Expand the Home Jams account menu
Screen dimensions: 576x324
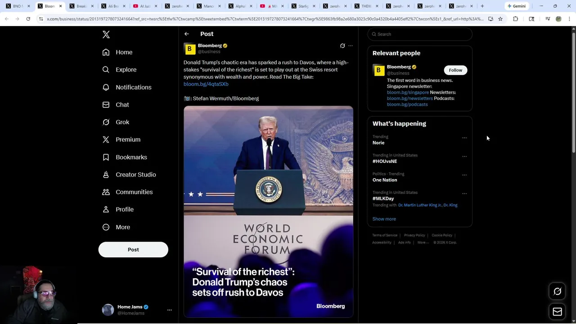click(169, 310)
